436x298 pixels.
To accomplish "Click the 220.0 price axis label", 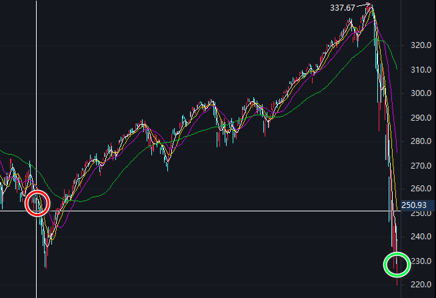I will tap(421, 285).
